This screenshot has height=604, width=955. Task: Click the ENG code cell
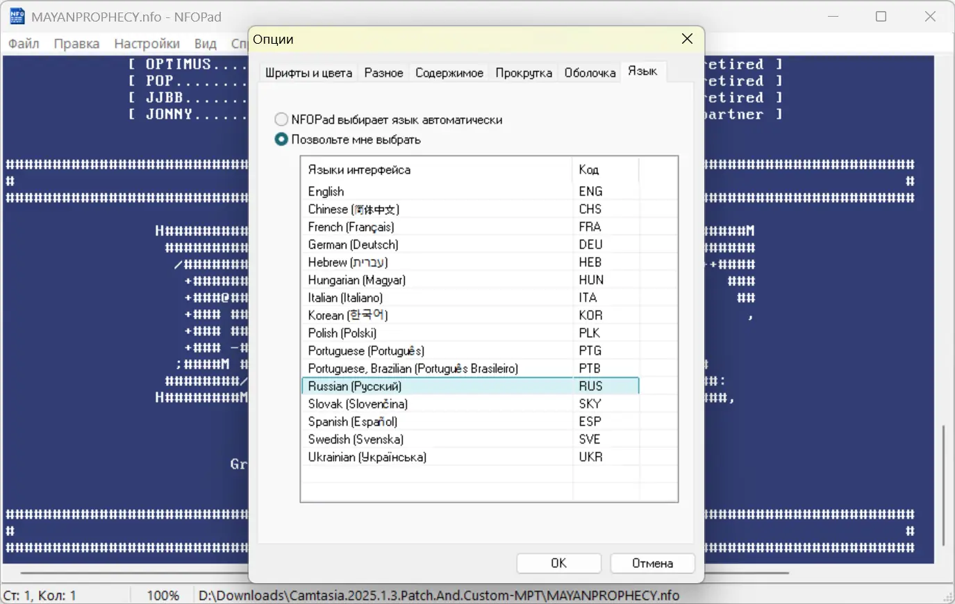pos(606,192)
